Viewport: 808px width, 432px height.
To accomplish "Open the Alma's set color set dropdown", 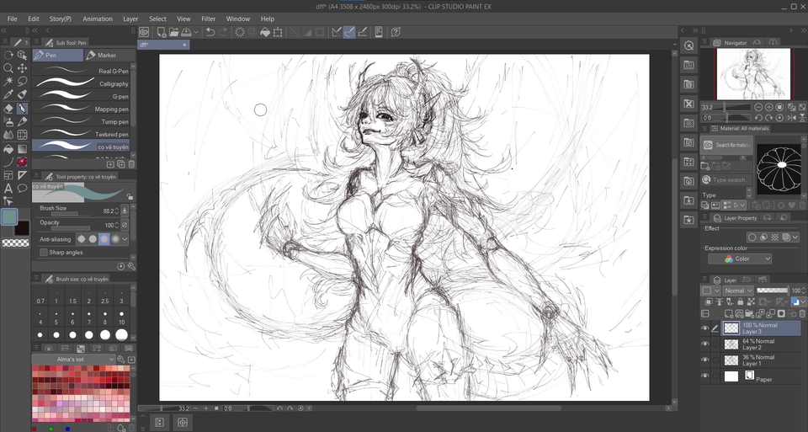I will tap(74, 360).
